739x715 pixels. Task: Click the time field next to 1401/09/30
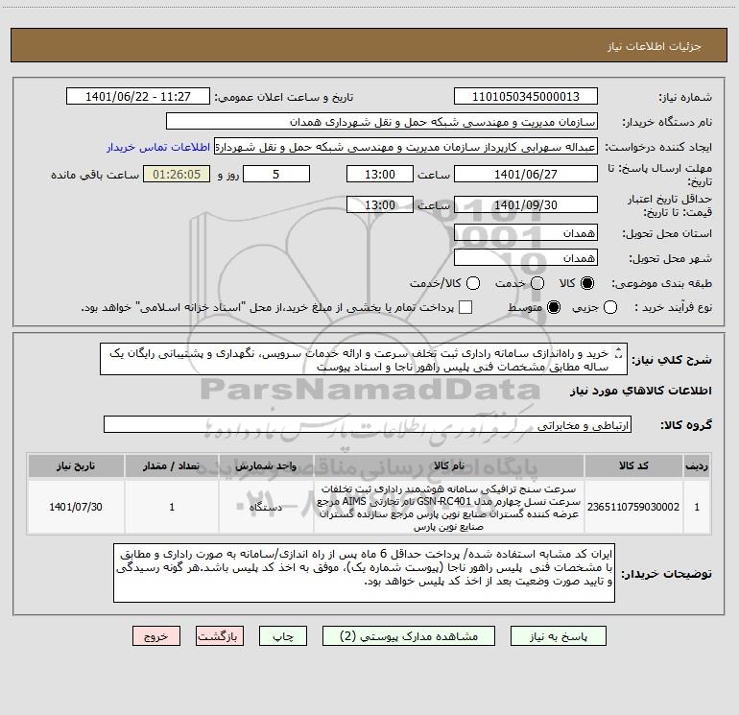coord(380,204)
